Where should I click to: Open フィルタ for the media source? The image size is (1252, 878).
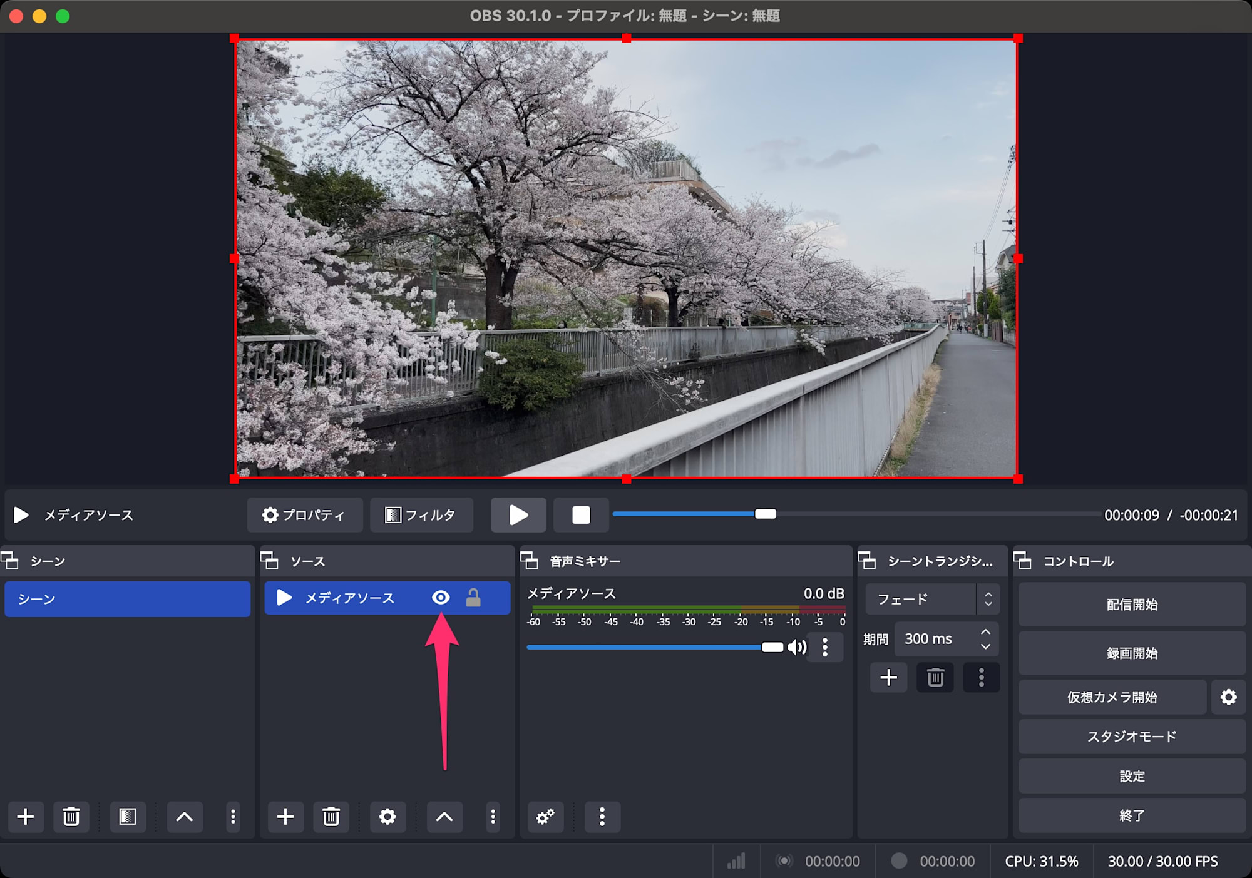tap(421, 515)
